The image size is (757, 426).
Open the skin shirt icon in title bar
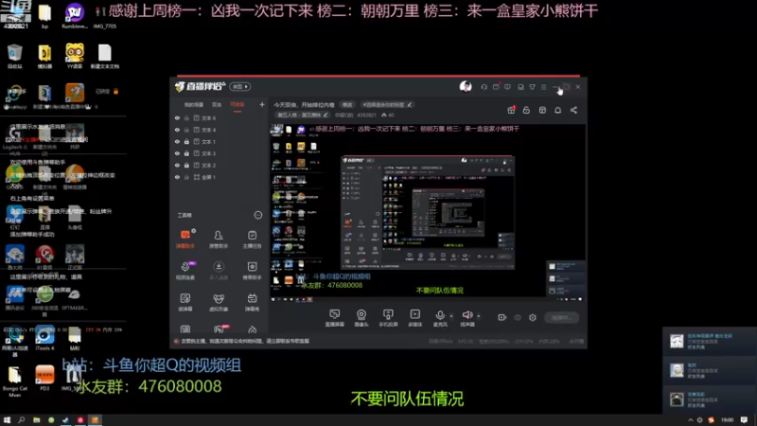click(533, 87)
